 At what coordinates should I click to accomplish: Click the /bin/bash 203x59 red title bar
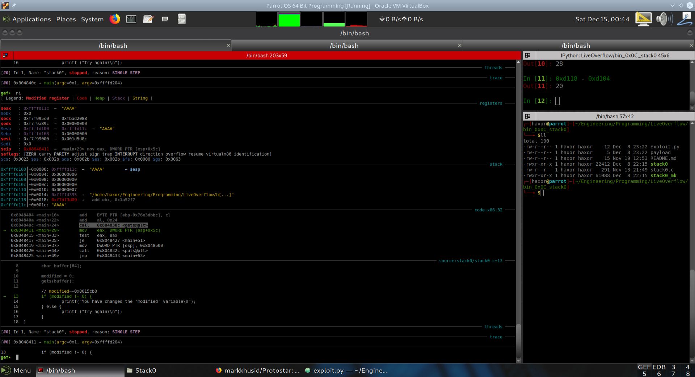pos(267,55)
